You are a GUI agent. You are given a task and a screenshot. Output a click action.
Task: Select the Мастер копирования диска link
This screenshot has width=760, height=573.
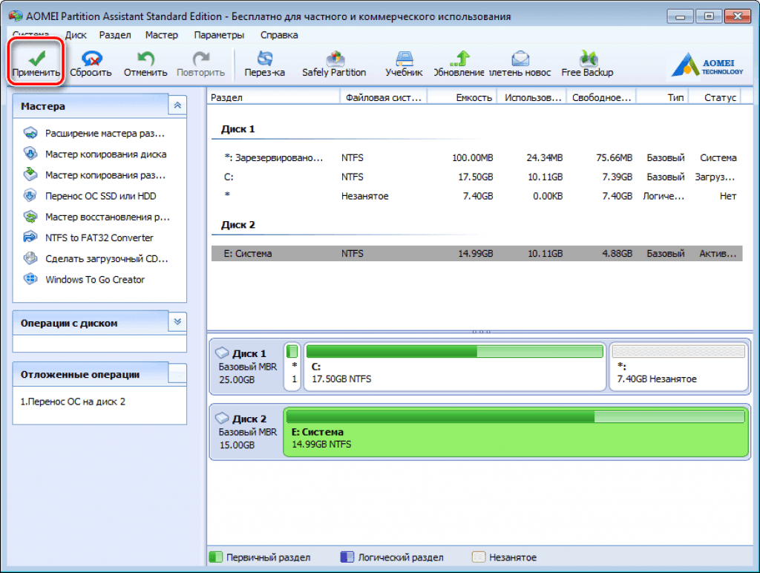tap(105, 154)
